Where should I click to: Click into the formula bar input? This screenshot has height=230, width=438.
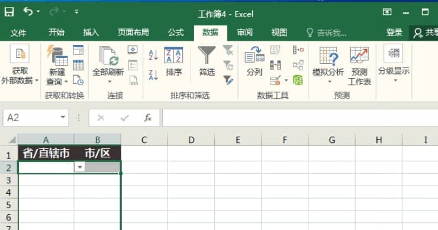pyautogui.click(x=300, y=118)
